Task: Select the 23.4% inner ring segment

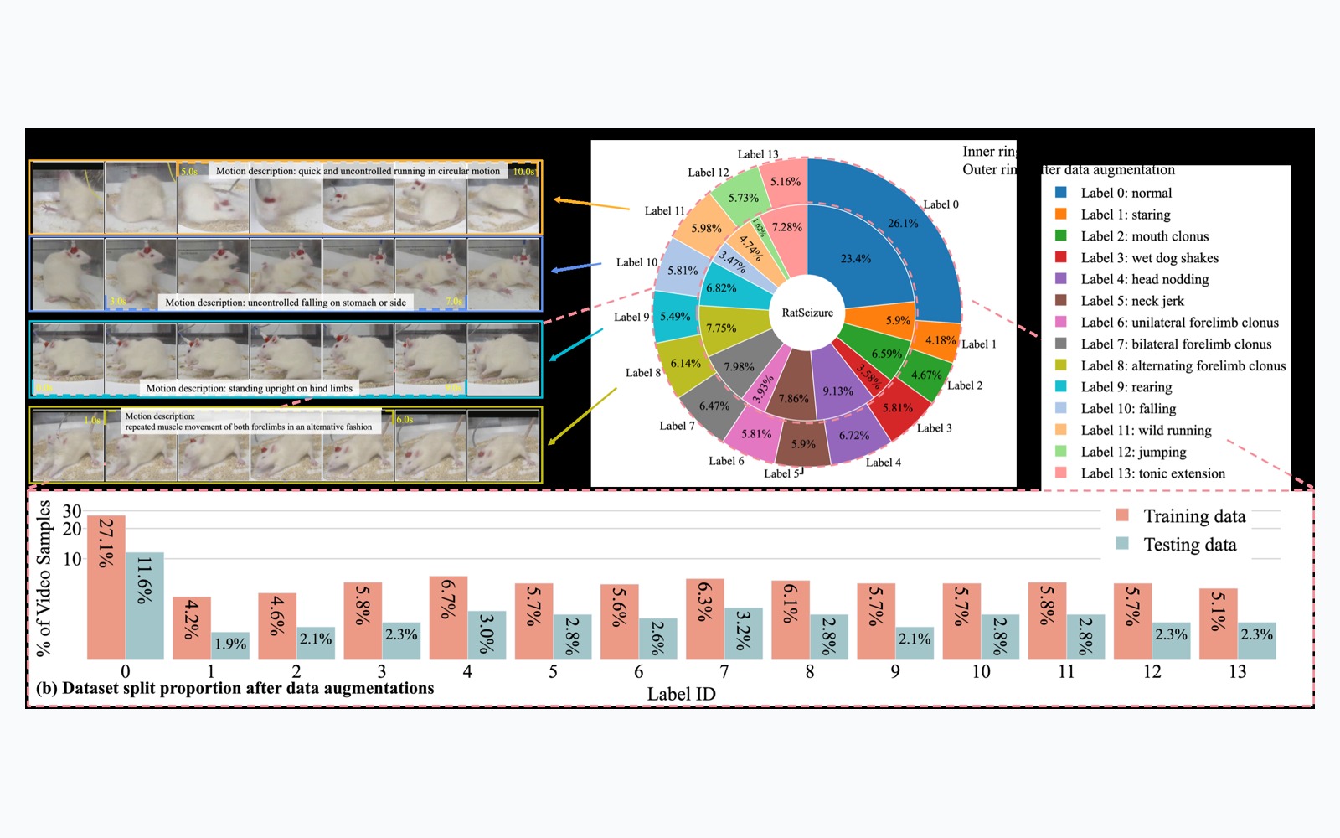Action: coord(855,259)
